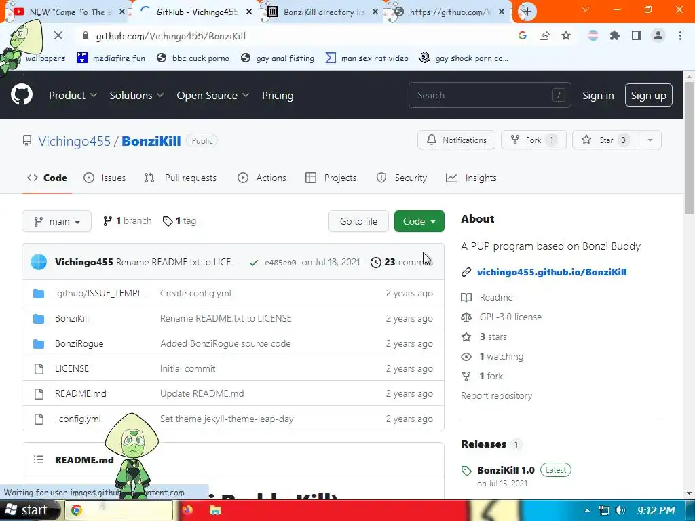Click the network tray icon

click(x=603, y=510)
